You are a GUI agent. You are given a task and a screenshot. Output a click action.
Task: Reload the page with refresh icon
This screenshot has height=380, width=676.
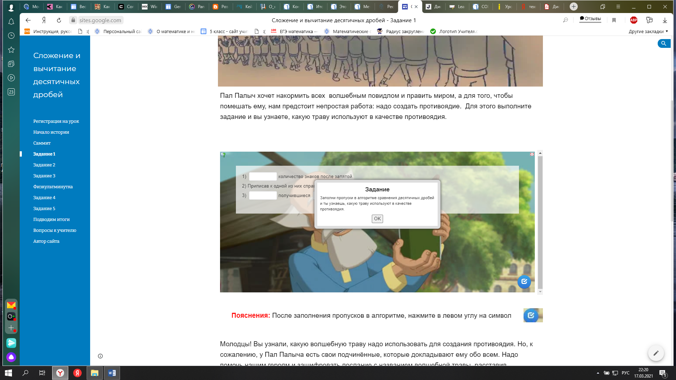click(59, 20)
